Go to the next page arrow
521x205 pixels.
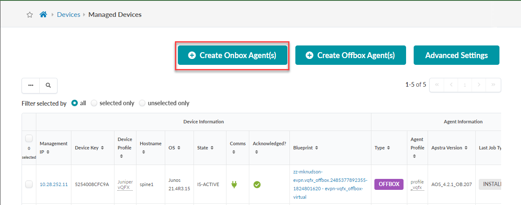click(479, 85)
